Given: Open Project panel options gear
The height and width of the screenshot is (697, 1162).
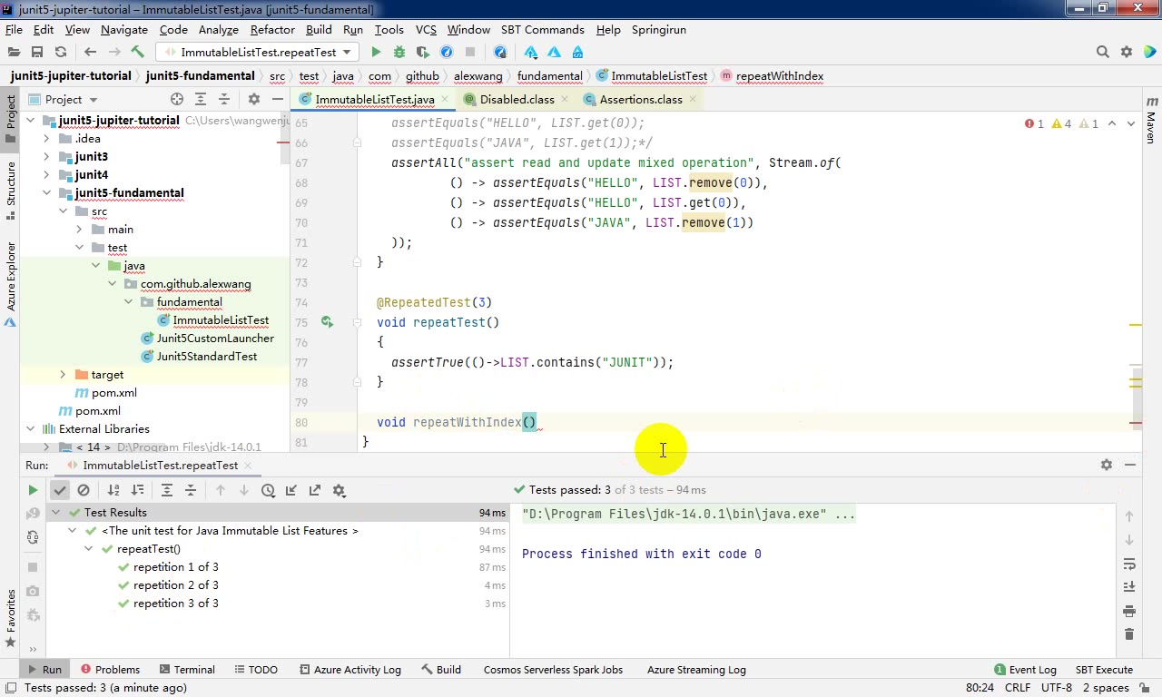Looking at the screenshot, I should [x=254, y=99].
